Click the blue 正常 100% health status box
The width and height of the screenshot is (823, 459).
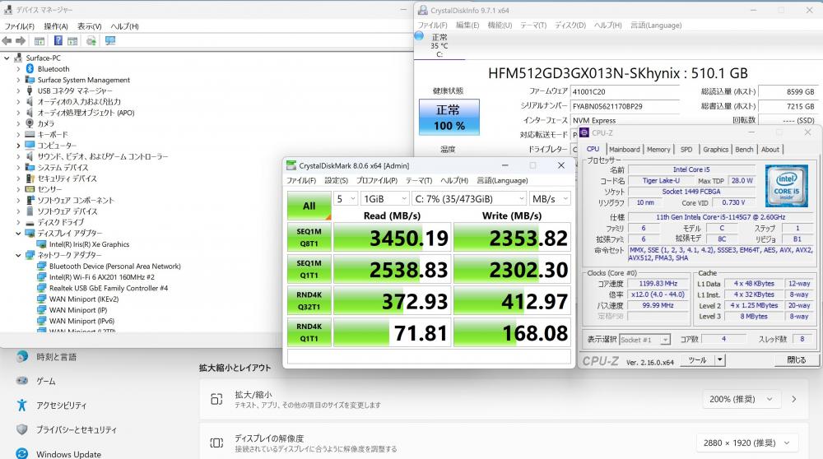[449, 117]
